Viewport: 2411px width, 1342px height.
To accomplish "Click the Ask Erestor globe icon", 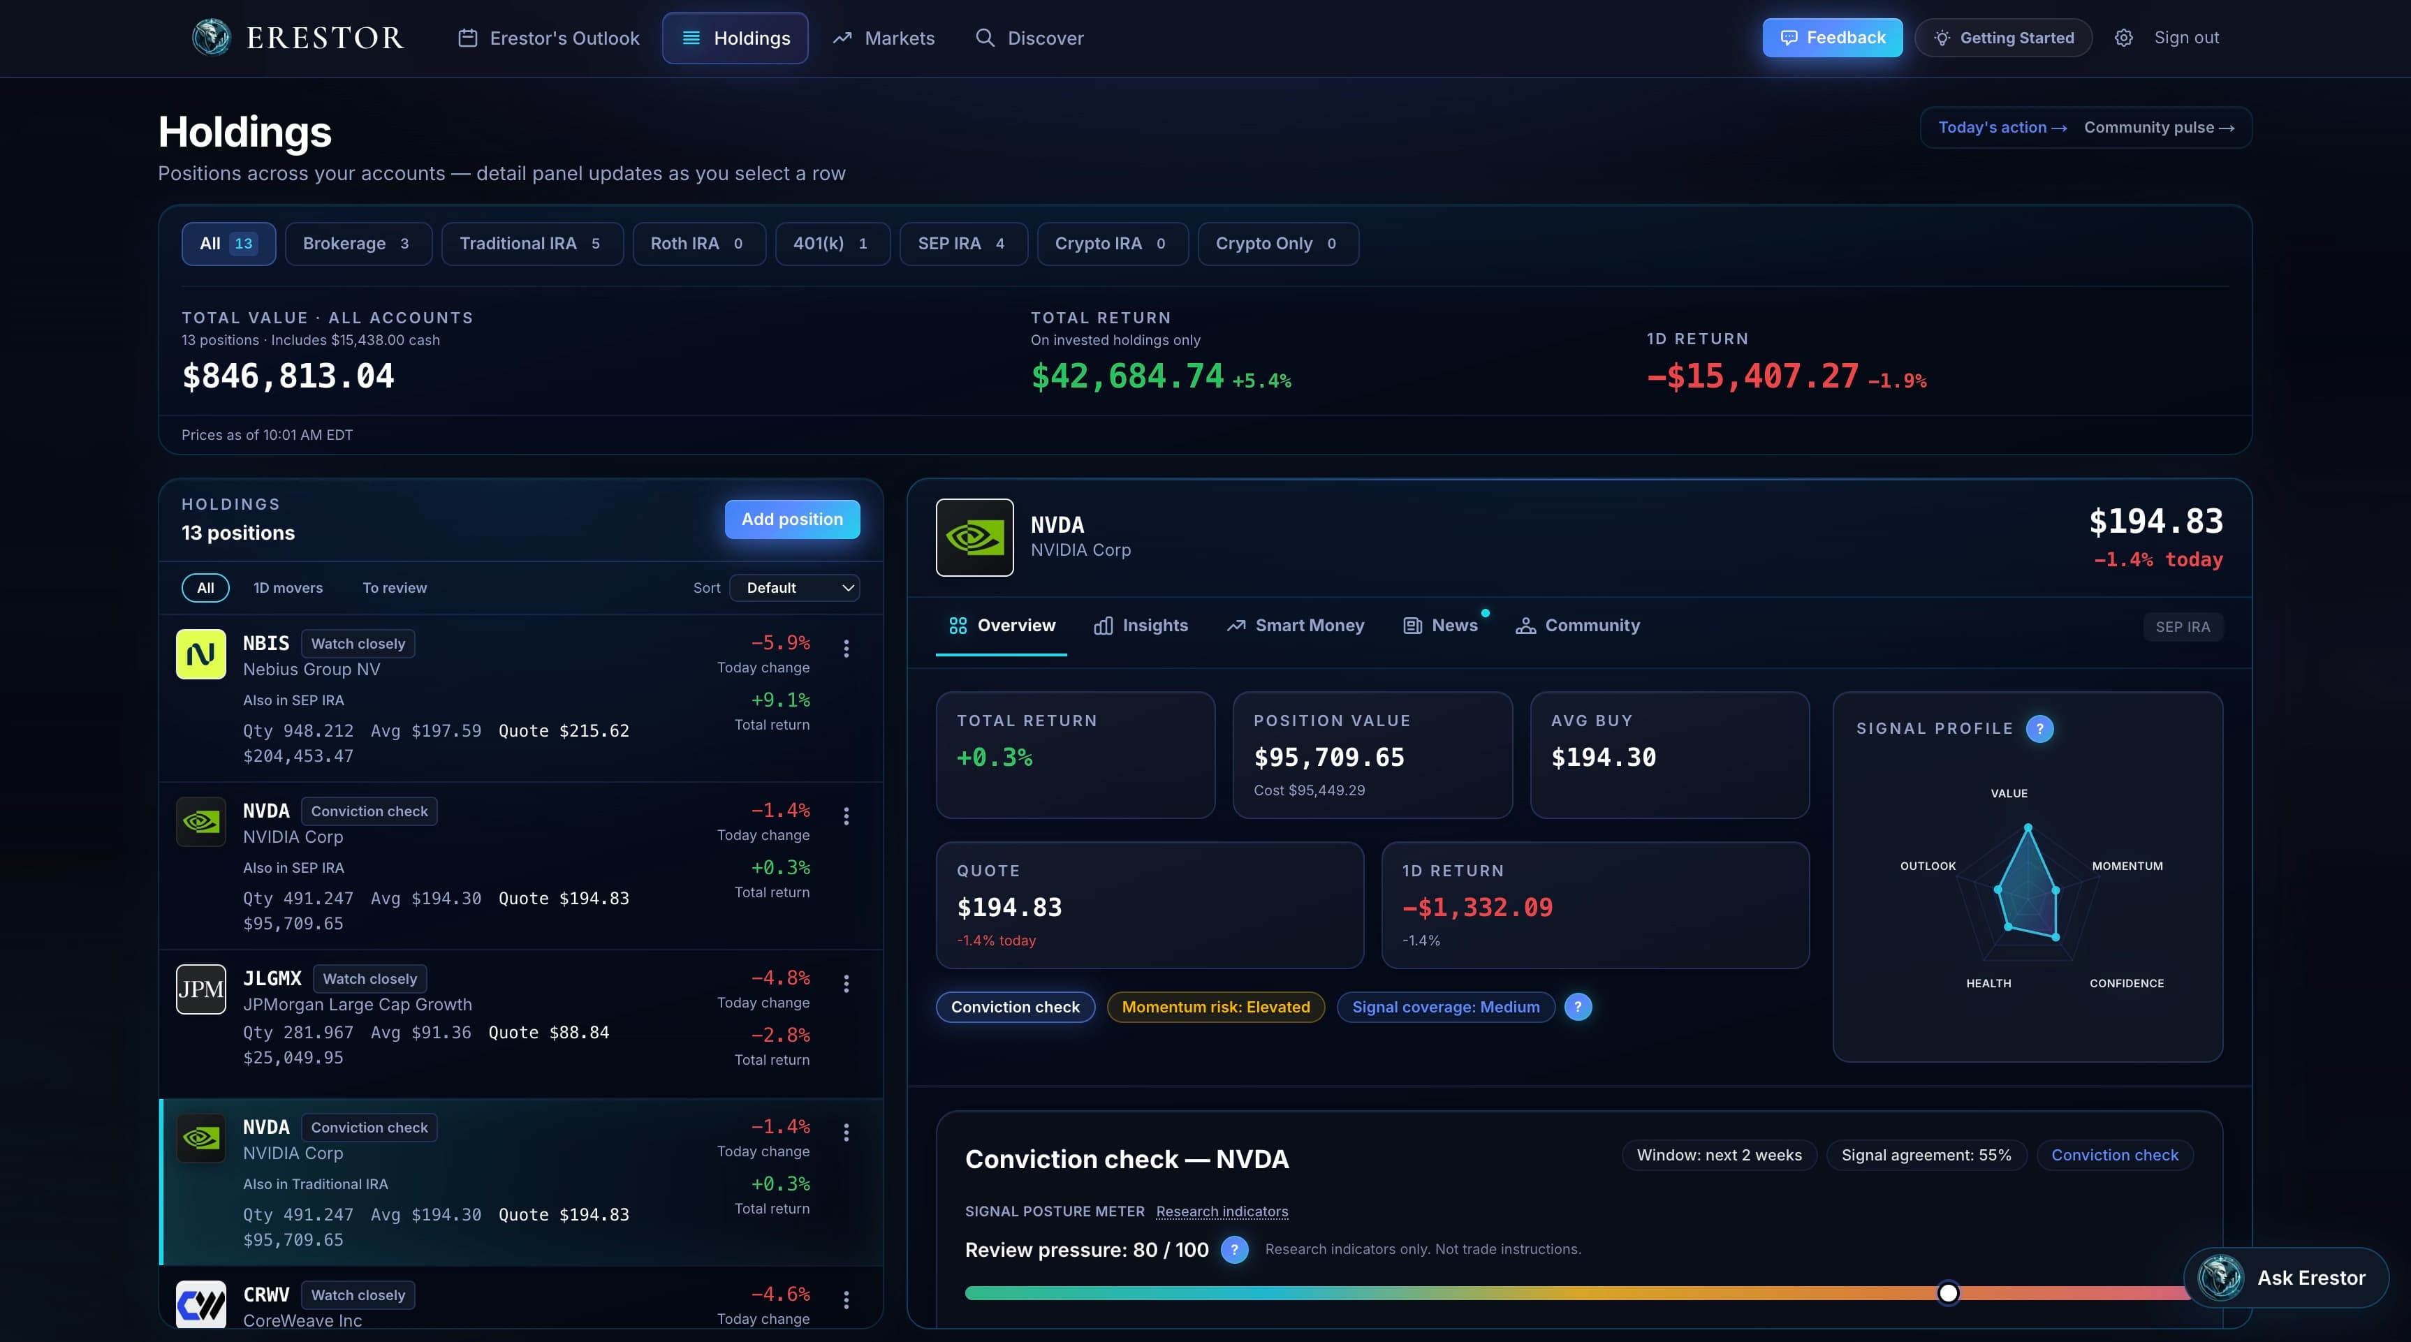I will [x=2220, y=1278].
